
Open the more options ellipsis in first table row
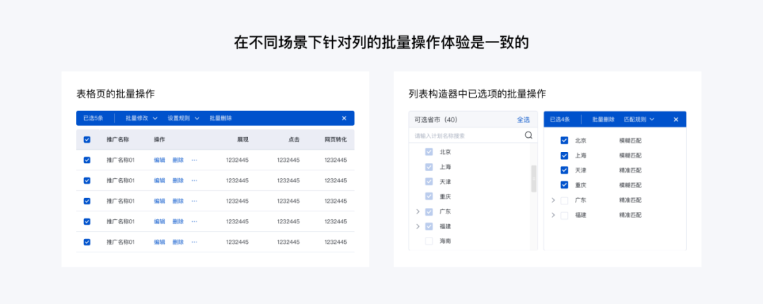point(194,160)
